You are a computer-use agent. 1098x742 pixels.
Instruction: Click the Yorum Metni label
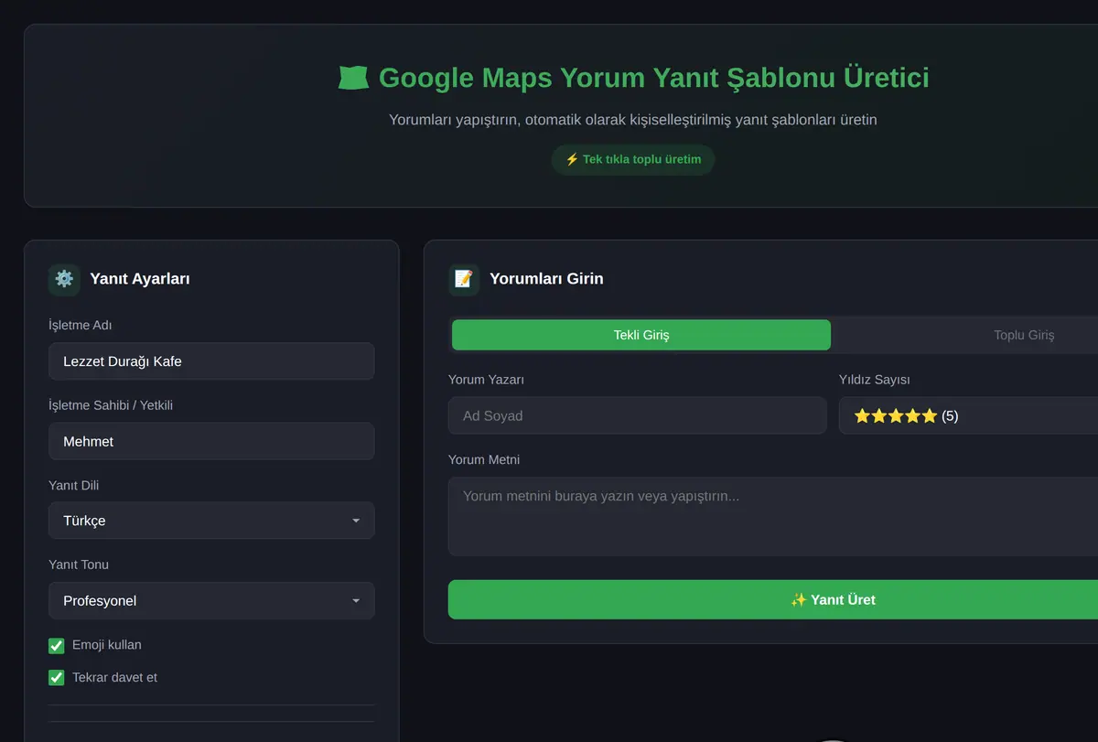(484, 459)
